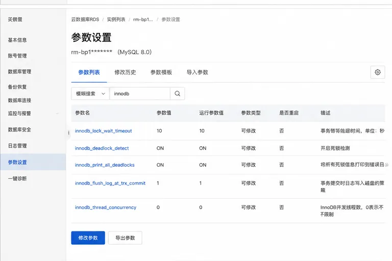
Task: Click 可修改 in the innodb_lock_wait_timeout row
Action: [248, 131]
